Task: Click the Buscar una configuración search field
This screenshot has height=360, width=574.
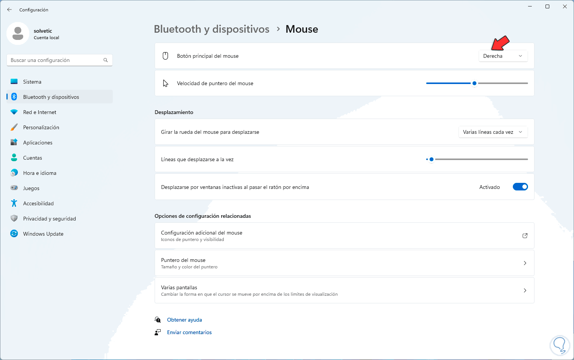Action: point(55,60)
